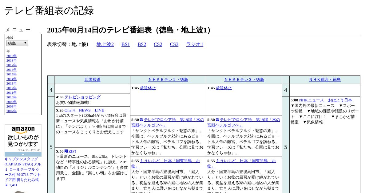Viewport: 369px width, 193px height.
Task: Open year 2014年 archive
Action: (12, 79)
